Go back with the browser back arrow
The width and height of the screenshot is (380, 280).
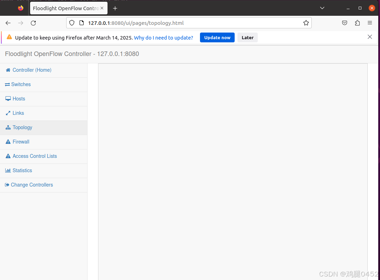click(8, 23)
